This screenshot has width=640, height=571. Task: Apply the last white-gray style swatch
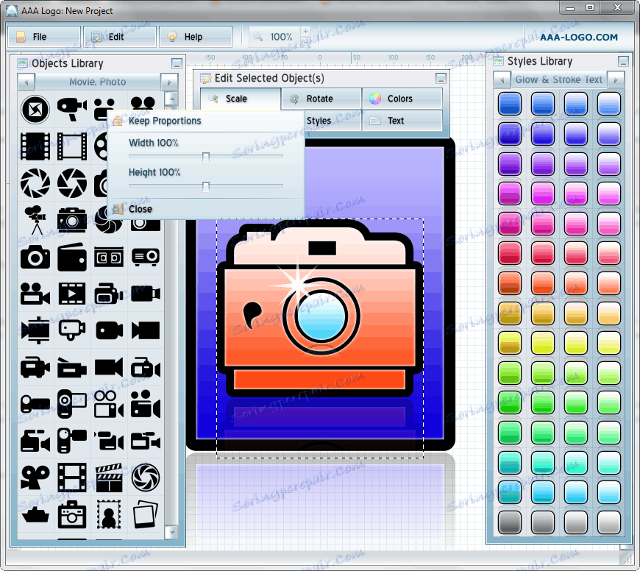[608, 522]
